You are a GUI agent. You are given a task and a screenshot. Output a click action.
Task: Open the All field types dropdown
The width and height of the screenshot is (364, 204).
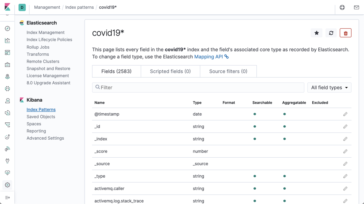coord(329,88)
